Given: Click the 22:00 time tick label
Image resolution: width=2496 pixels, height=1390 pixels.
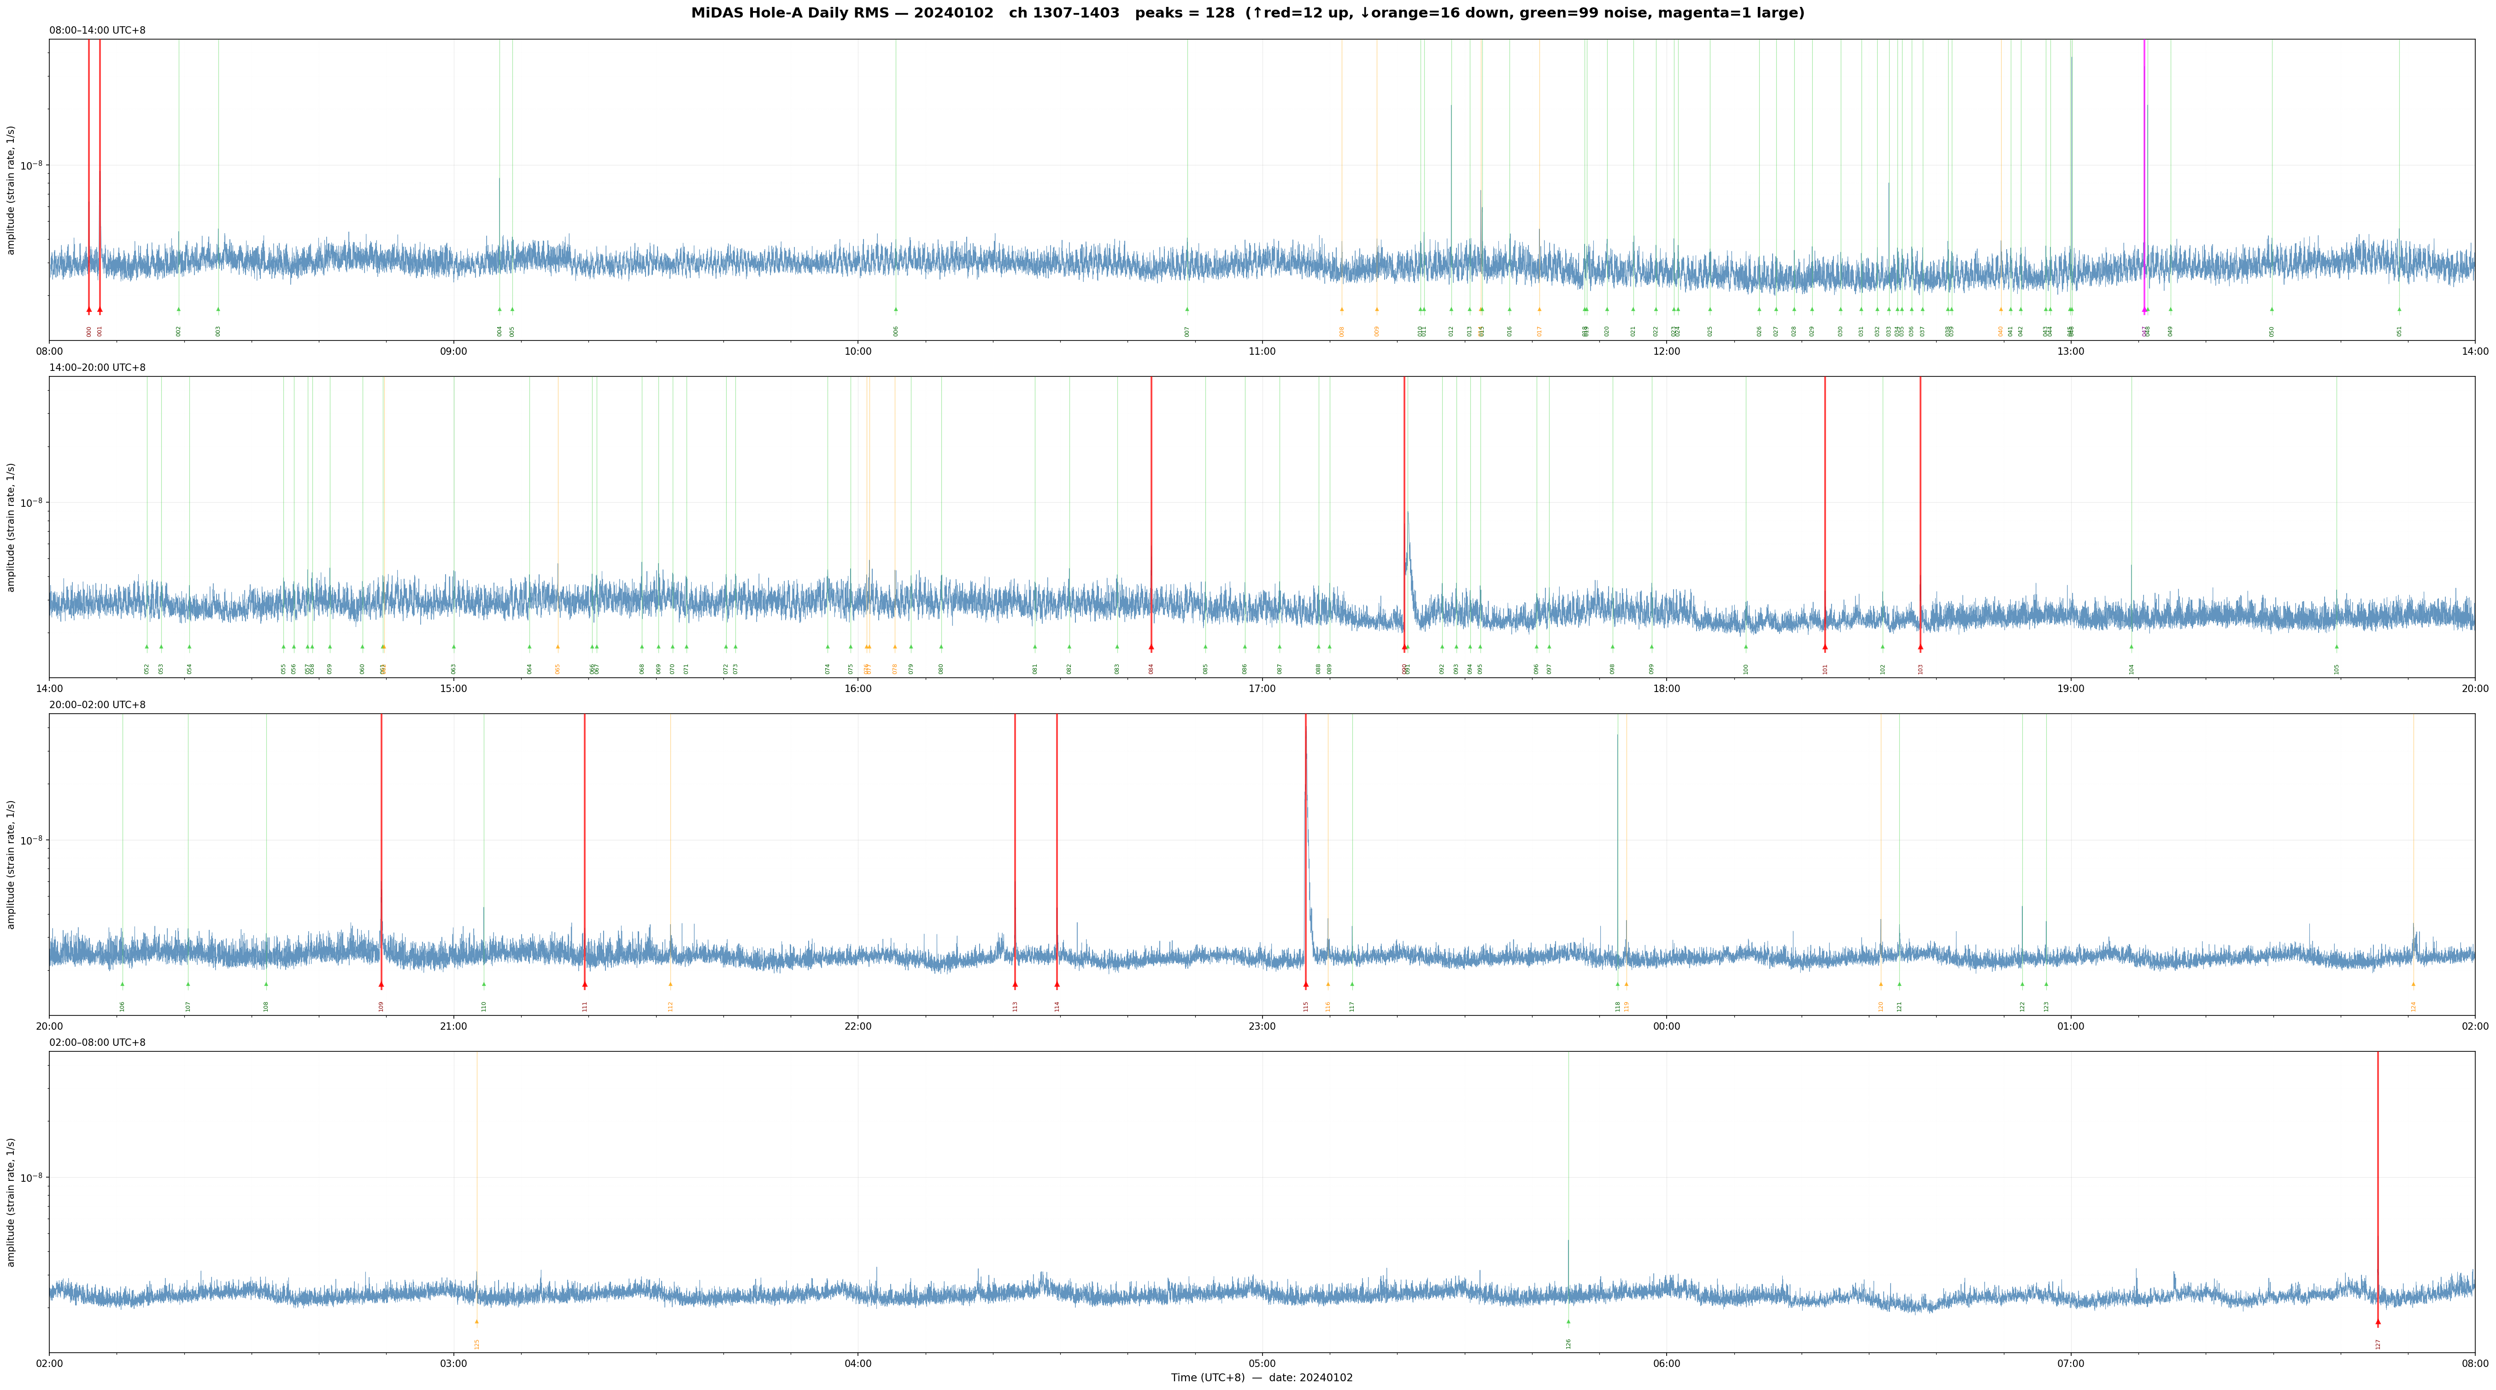Looking at the screenshot, I should pos(857,1027).
